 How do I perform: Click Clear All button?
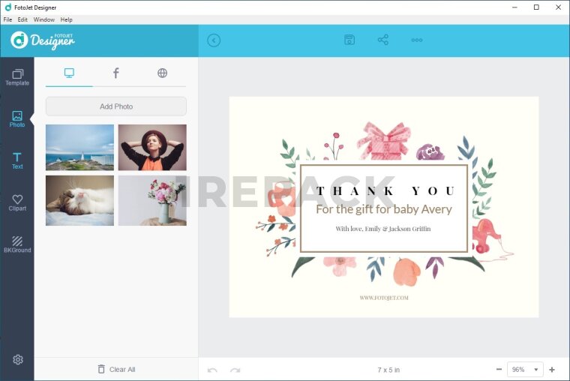116,369
